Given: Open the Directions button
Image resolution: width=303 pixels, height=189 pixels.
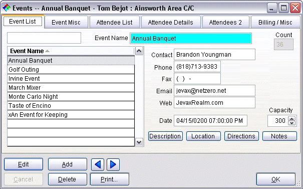Looking at the screenshot, I should (241, 136).
